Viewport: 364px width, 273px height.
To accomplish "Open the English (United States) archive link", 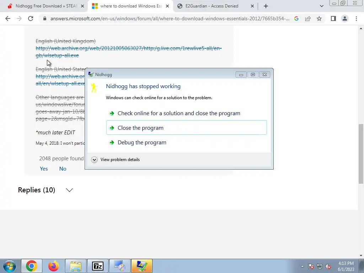I will [x=60, y=80].
